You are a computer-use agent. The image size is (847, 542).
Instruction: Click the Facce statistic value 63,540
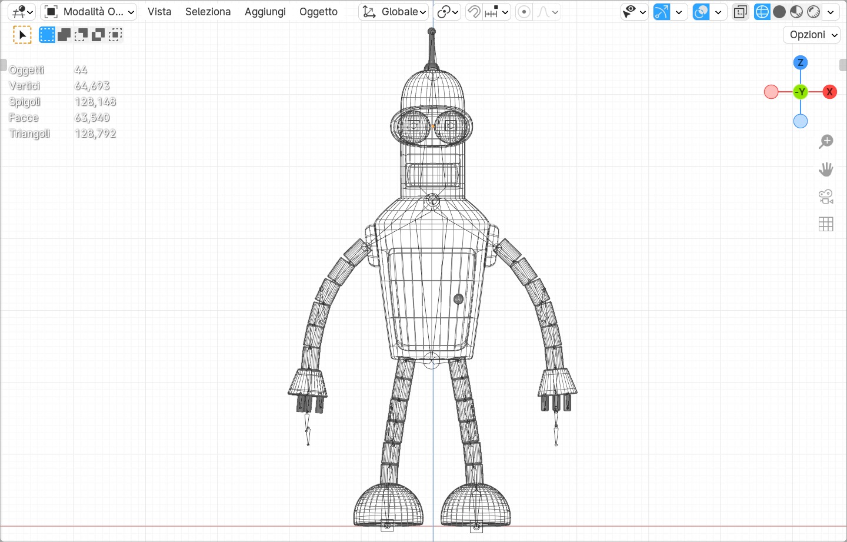pos(92,118)
